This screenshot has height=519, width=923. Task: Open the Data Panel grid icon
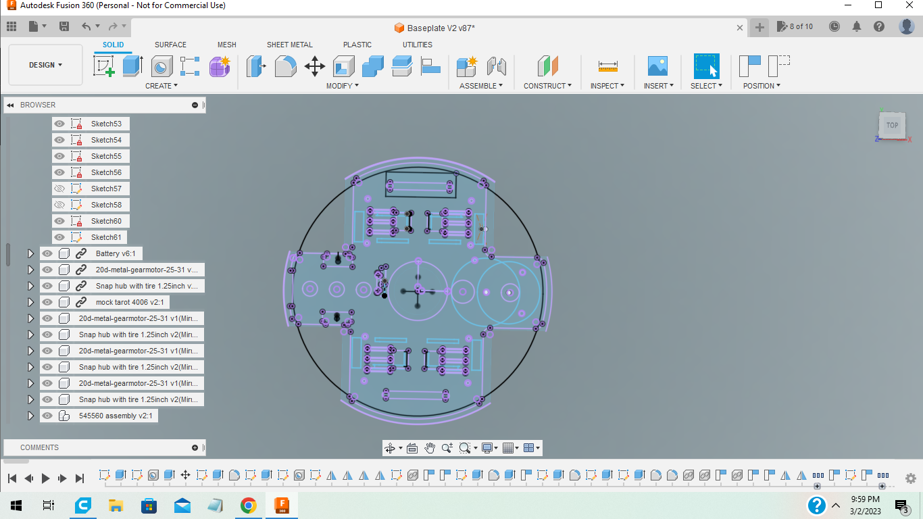11,26
